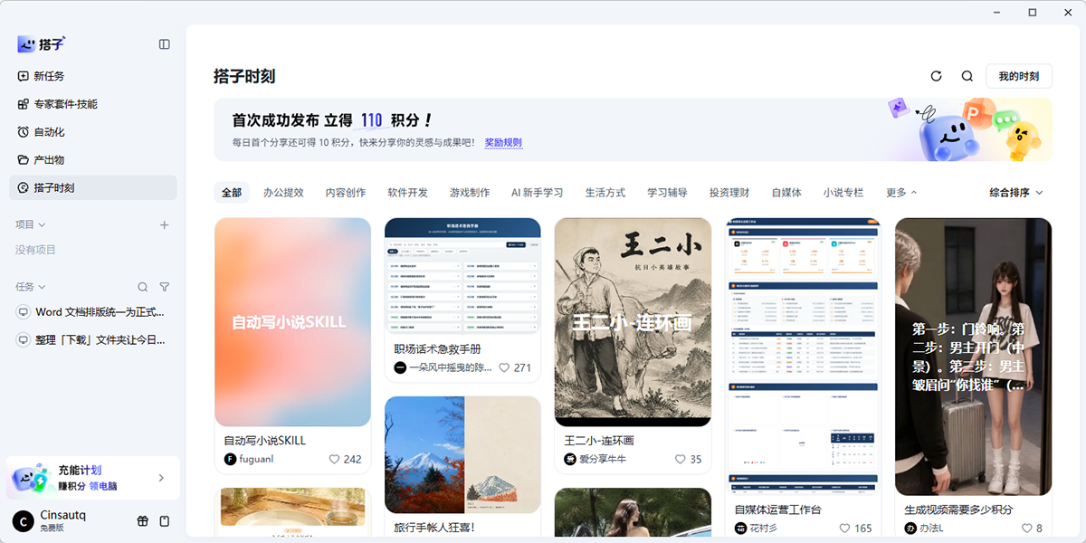Collapse the sidebar with the panel icon
Viewport: 1086px width, 543px height.
164,43
